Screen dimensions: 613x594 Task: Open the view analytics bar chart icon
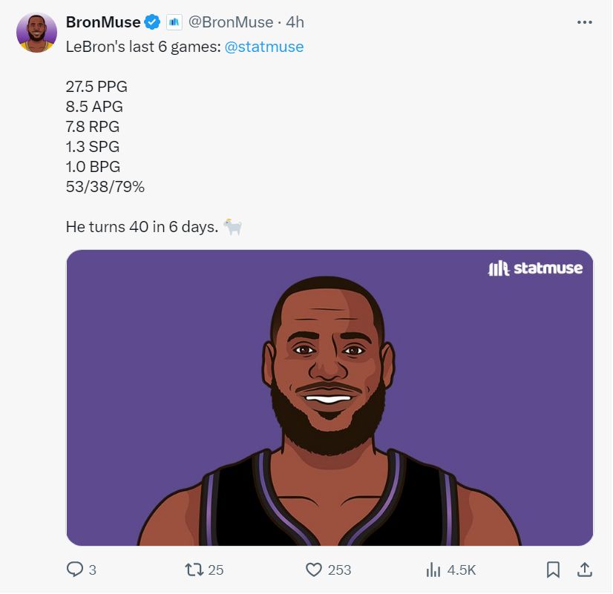(x=433, y=570)
